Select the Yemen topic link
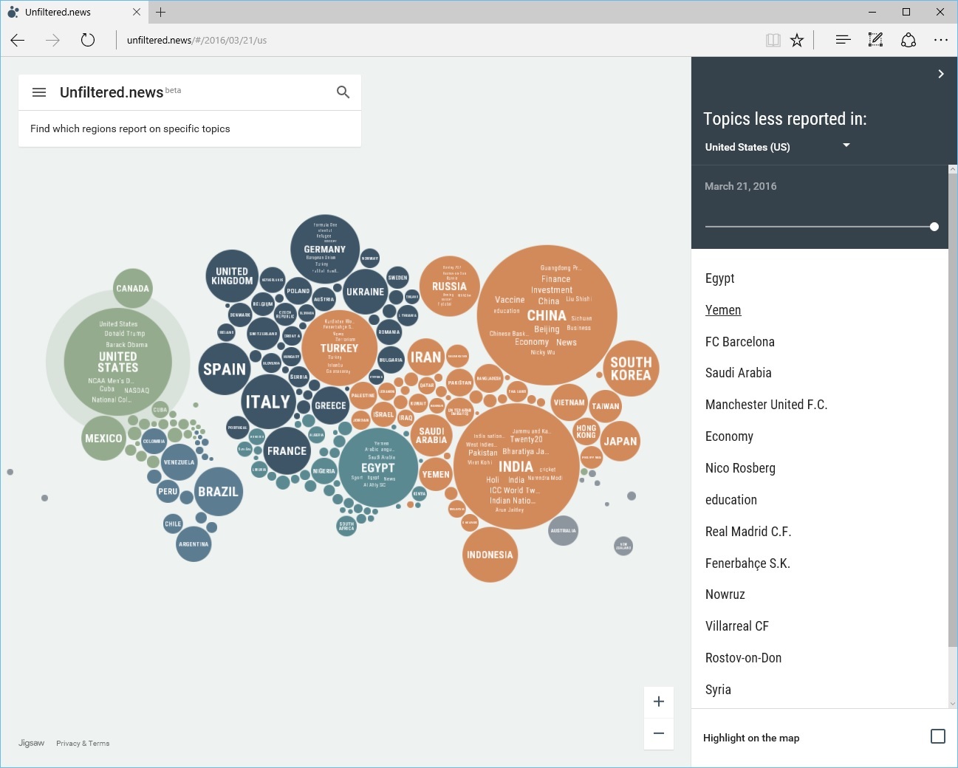958x768 pixels. (x=723, y=310)
